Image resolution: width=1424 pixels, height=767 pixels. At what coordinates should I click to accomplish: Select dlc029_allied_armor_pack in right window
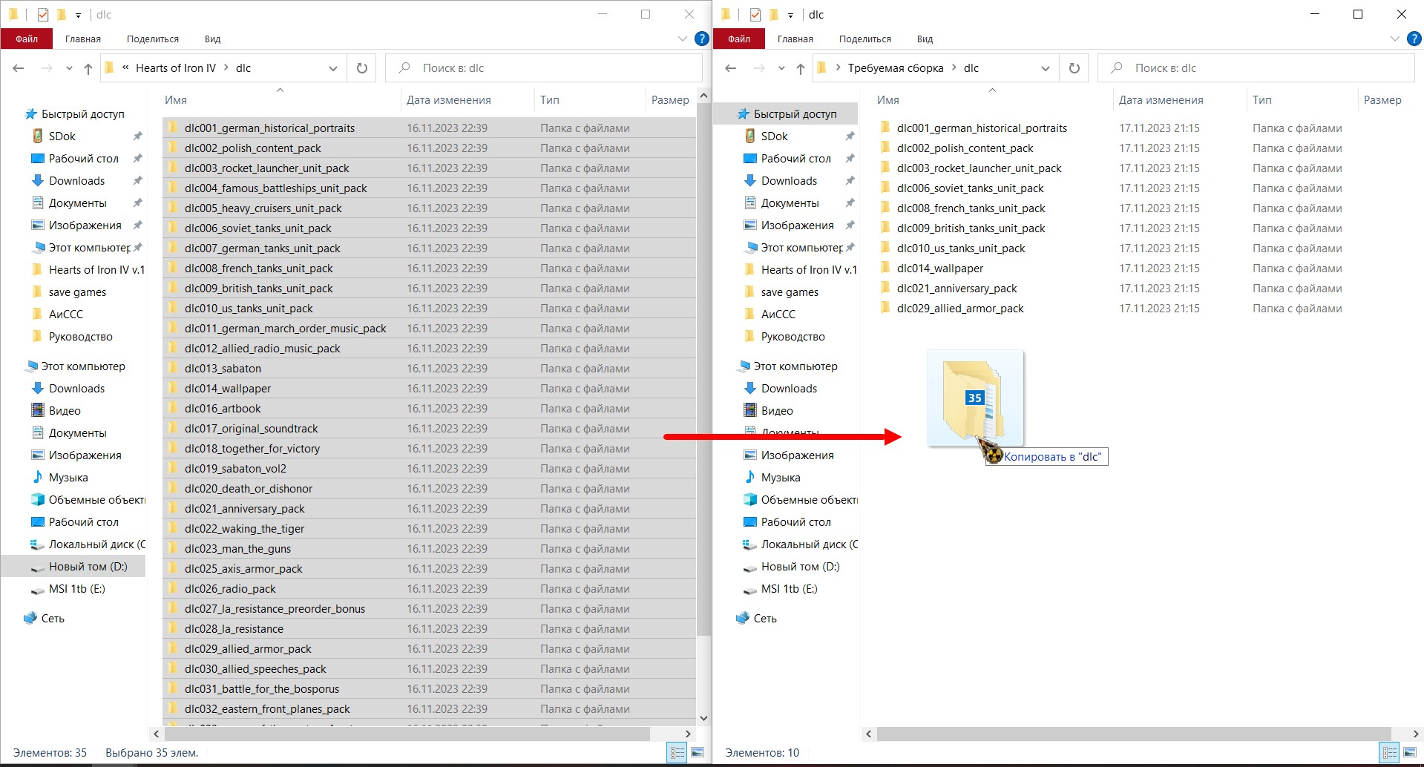(959, 309)
